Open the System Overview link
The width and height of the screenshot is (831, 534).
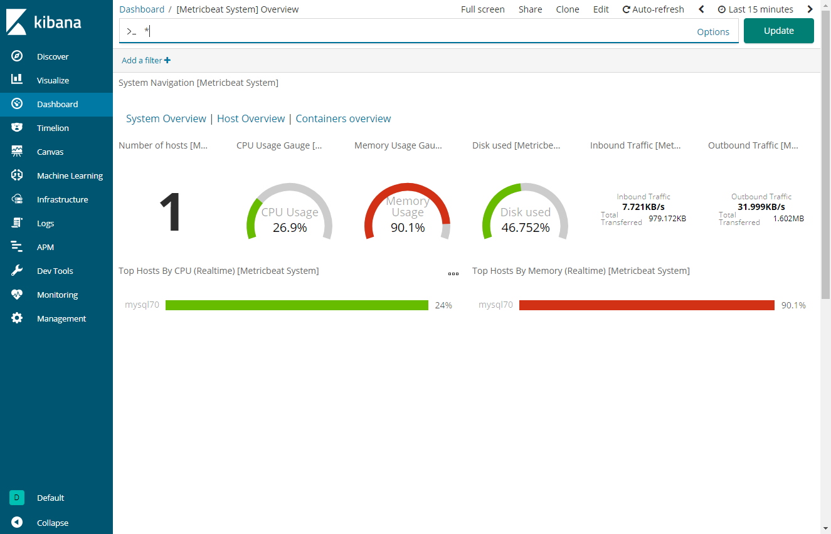[166, 118]
